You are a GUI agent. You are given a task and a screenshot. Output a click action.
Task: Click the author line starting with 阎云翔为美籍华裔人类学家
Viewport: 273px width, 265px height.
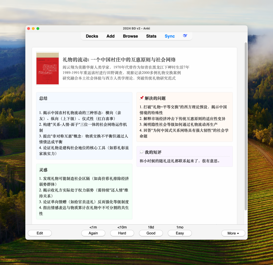click(x=126, y=67)
